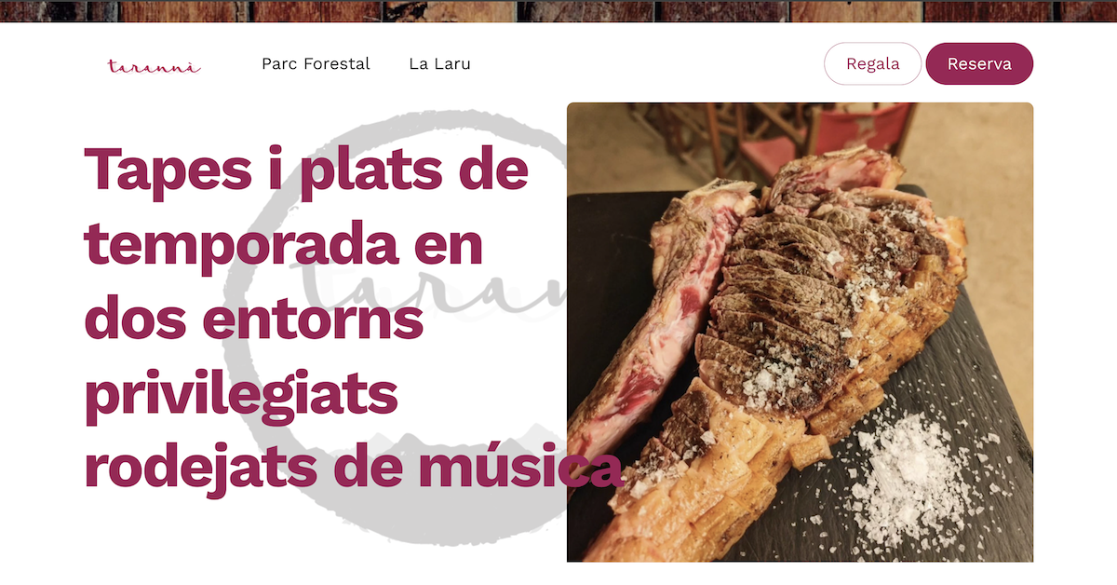
Task: Click the "Tapes i plats de" headline line
Action: (x=306, y=170)
